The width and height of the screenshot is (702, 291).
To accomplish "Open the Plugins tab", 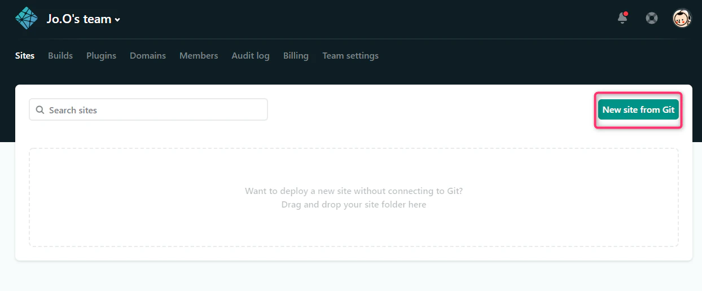I will point(101,56).
